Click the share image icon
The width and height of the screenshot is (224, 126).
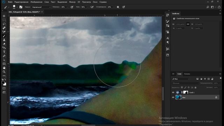(219, 7)
